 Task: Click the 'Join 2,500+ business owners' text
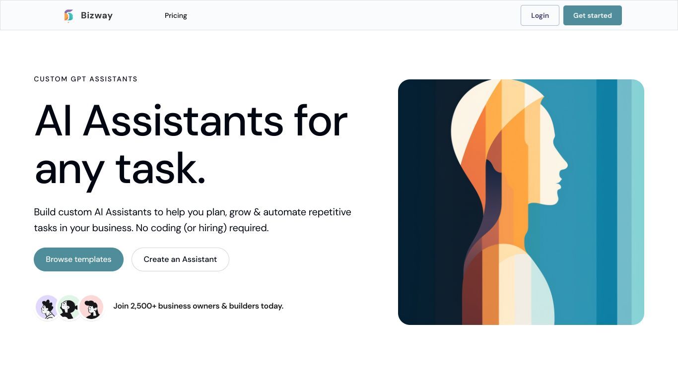198,306
